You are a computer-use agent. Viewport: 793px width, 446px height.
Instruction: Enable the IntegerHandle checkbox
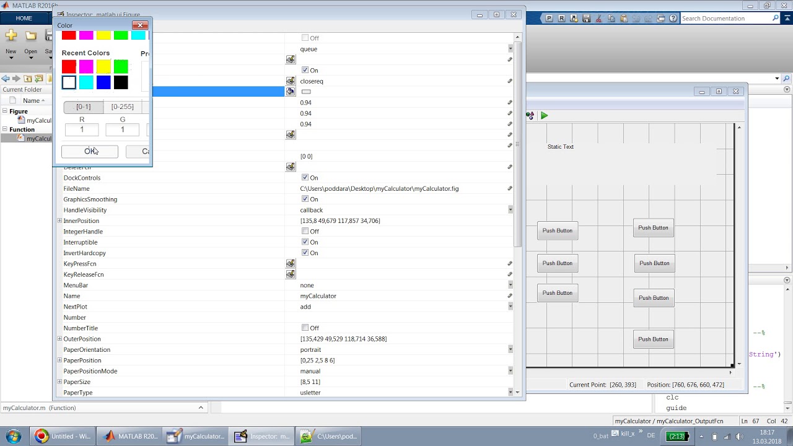[x=305, y=232]
